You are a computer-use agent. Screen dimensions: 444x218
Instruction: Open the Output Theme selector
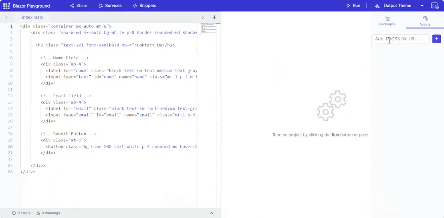(394, 6)
